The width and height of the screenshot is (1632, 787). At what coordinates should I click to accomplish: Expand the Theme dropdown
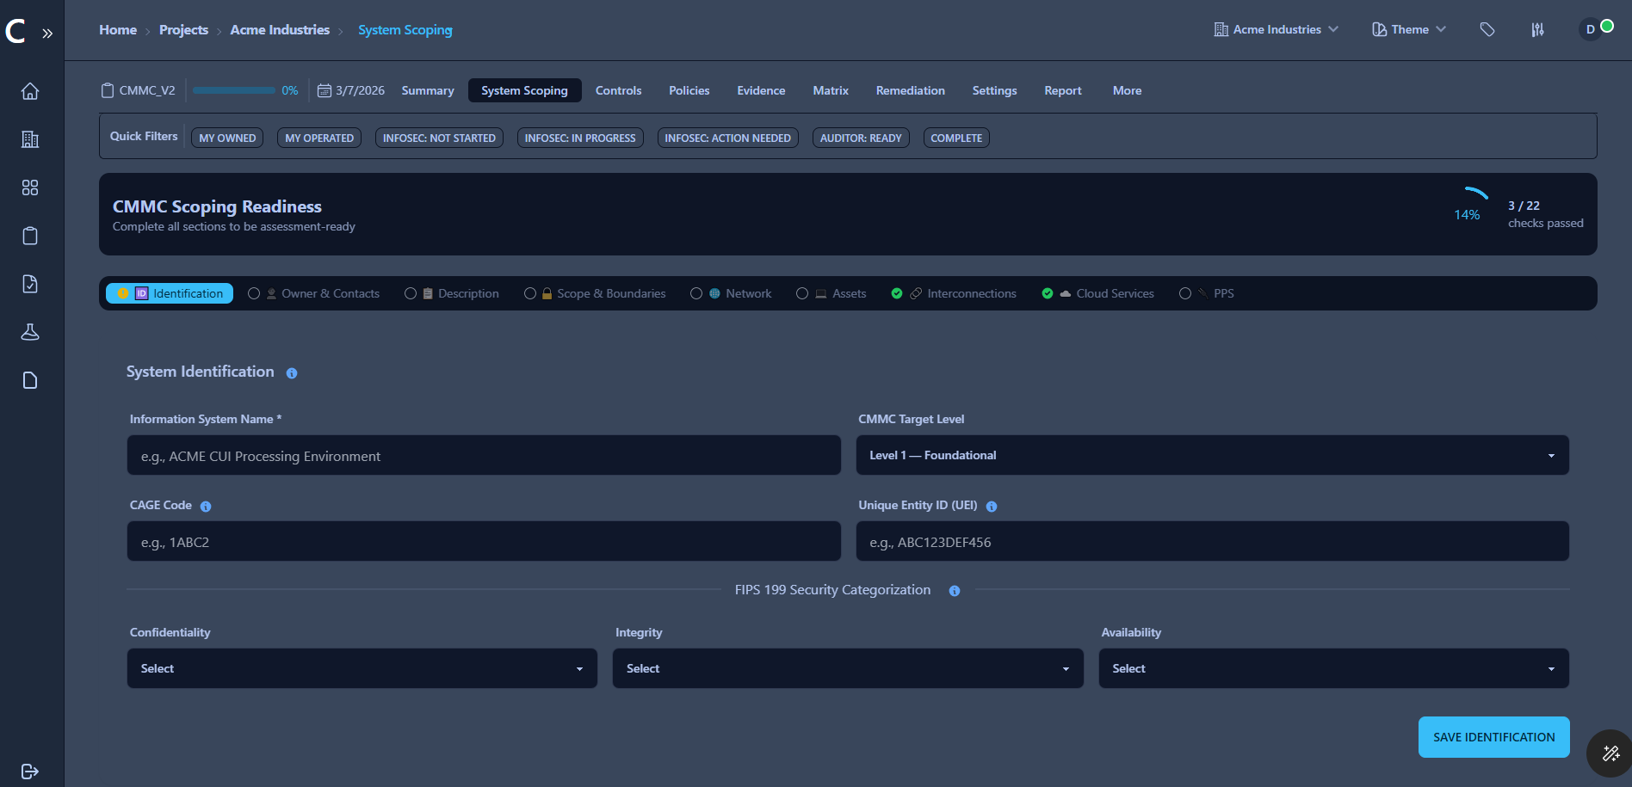pos(1409,29)
